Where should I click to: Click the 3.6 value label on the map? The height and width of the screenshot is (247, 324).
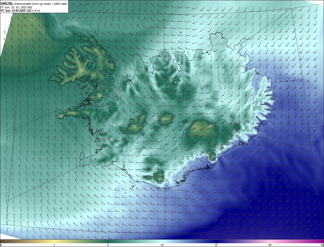pyautogui.click(x=160, y=180)
